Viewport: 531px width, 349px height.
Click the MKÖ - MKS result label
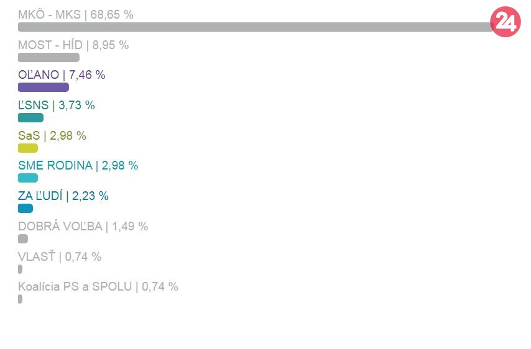(76, 14)
